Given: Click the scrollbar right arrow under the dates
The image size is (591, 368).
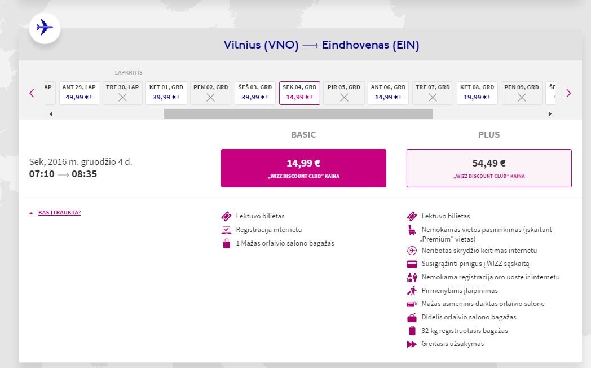Looking at the screenshot, I should coord(550,113).
